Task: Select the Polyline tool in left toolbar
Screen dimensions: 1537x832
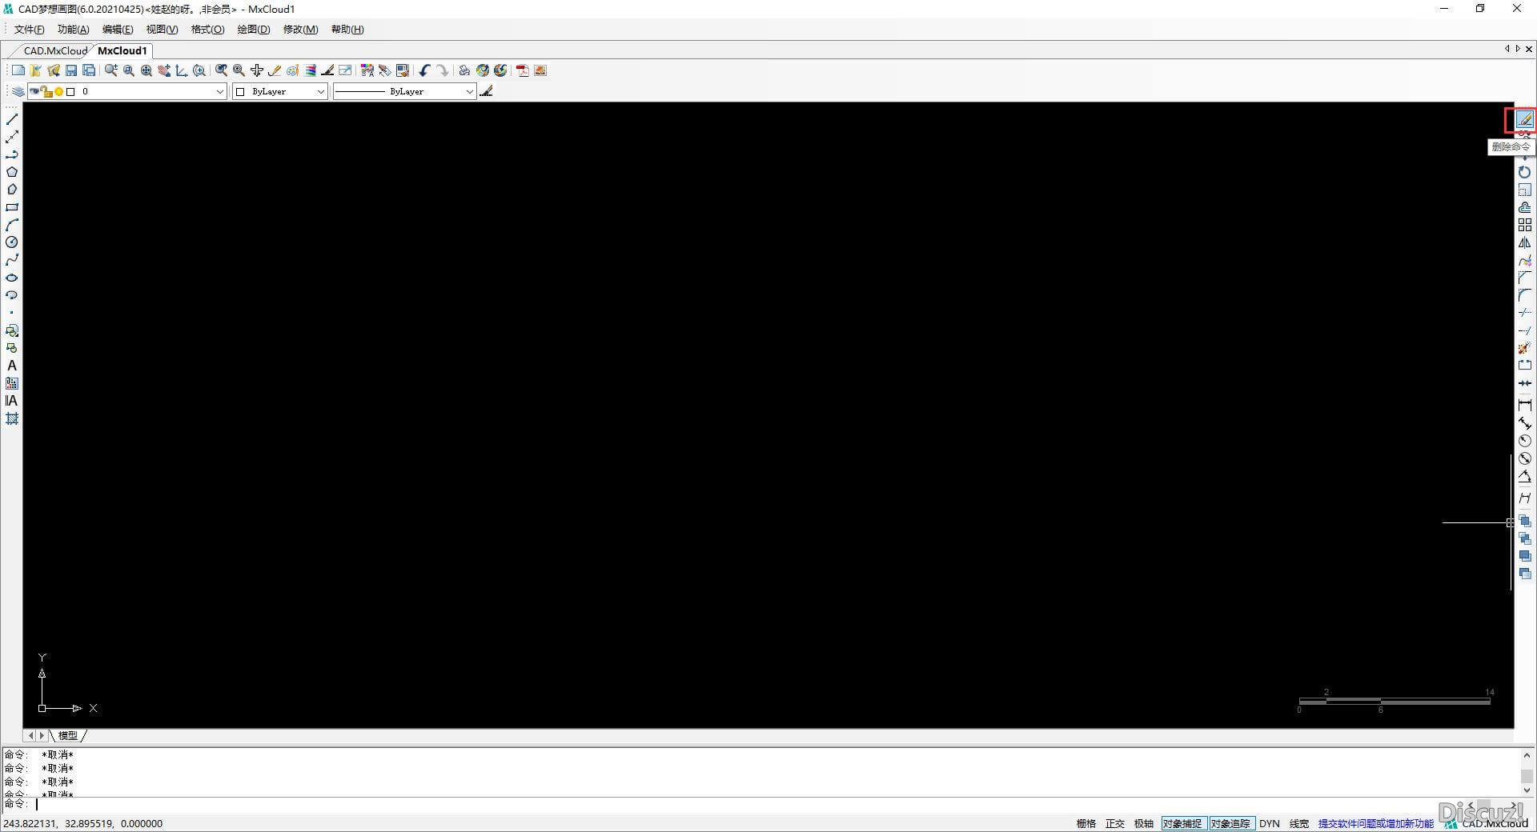Action: (x=12, y=154)
